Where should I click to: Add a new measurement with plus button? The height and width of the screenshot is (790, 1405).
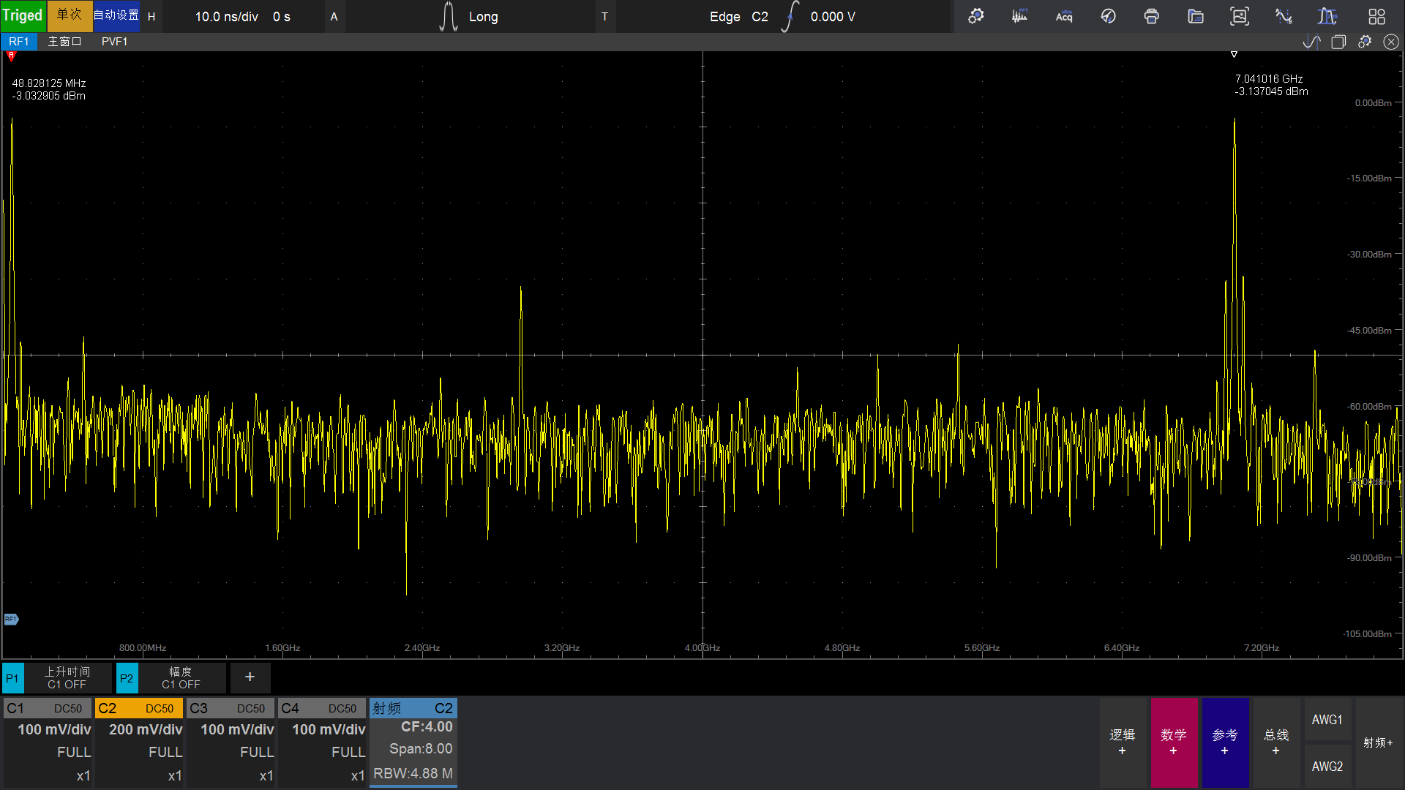click(x=250, y=677)
